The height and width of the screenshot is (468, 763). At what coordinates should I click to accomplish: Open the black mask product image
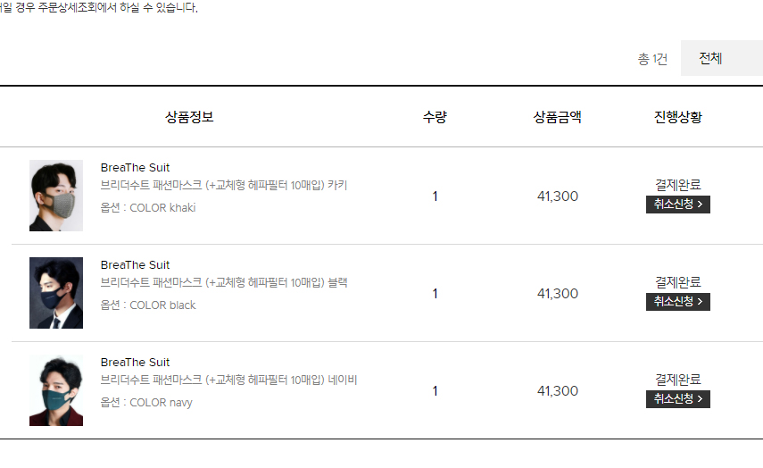[x=56, y=293]
